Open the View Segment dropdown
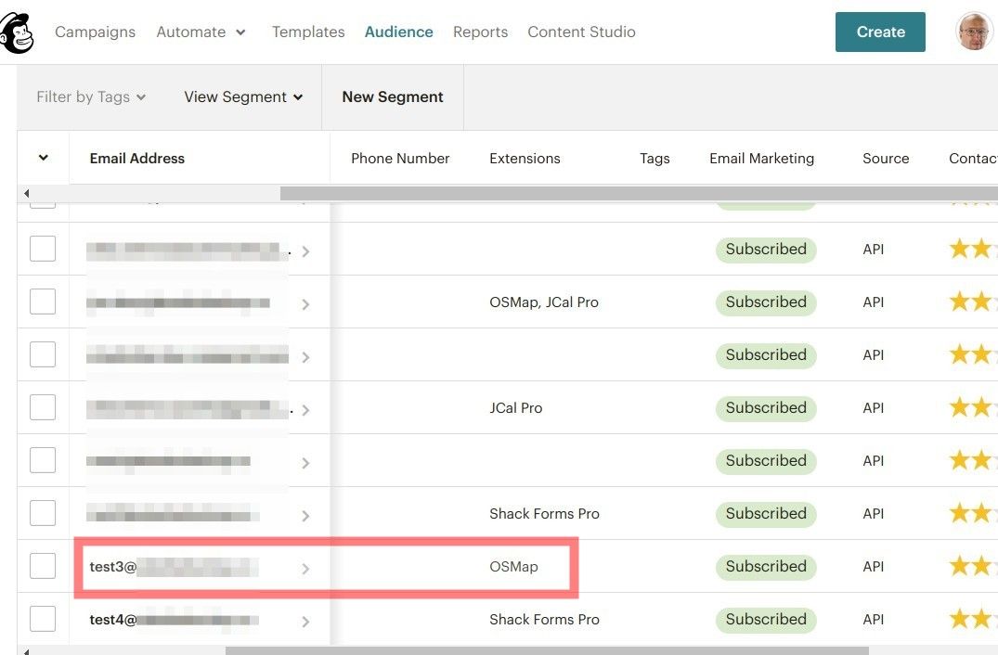This screenshot has width=998, height=655. (243, 96)
